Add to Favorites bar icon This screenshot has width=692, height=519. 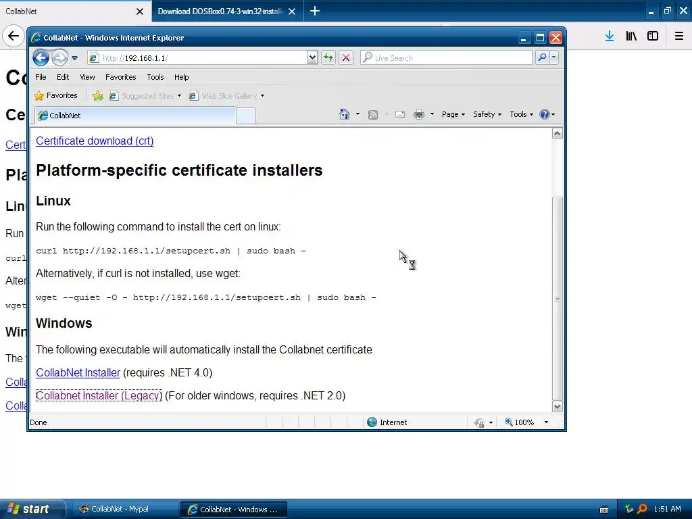[x=98, y=96]
